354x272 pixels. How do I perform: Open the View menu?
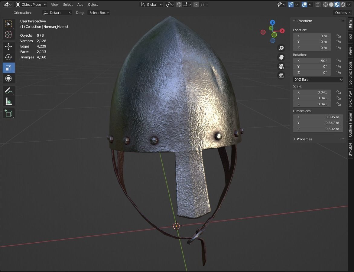point(55,5)
